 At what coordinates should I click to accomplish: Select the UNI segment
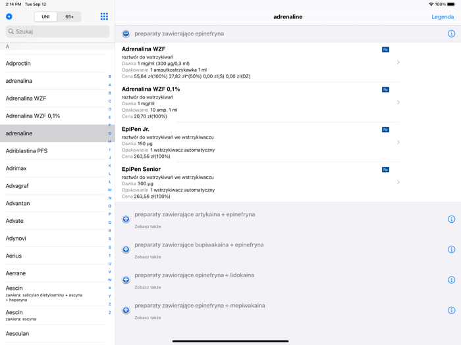pos(45,16)
